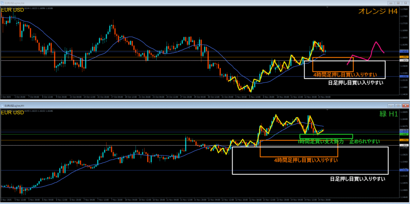Click EUR USD label in H1 chart
Image resolution: width=410 pixels, height=204 pixels.
coord(12,113)
